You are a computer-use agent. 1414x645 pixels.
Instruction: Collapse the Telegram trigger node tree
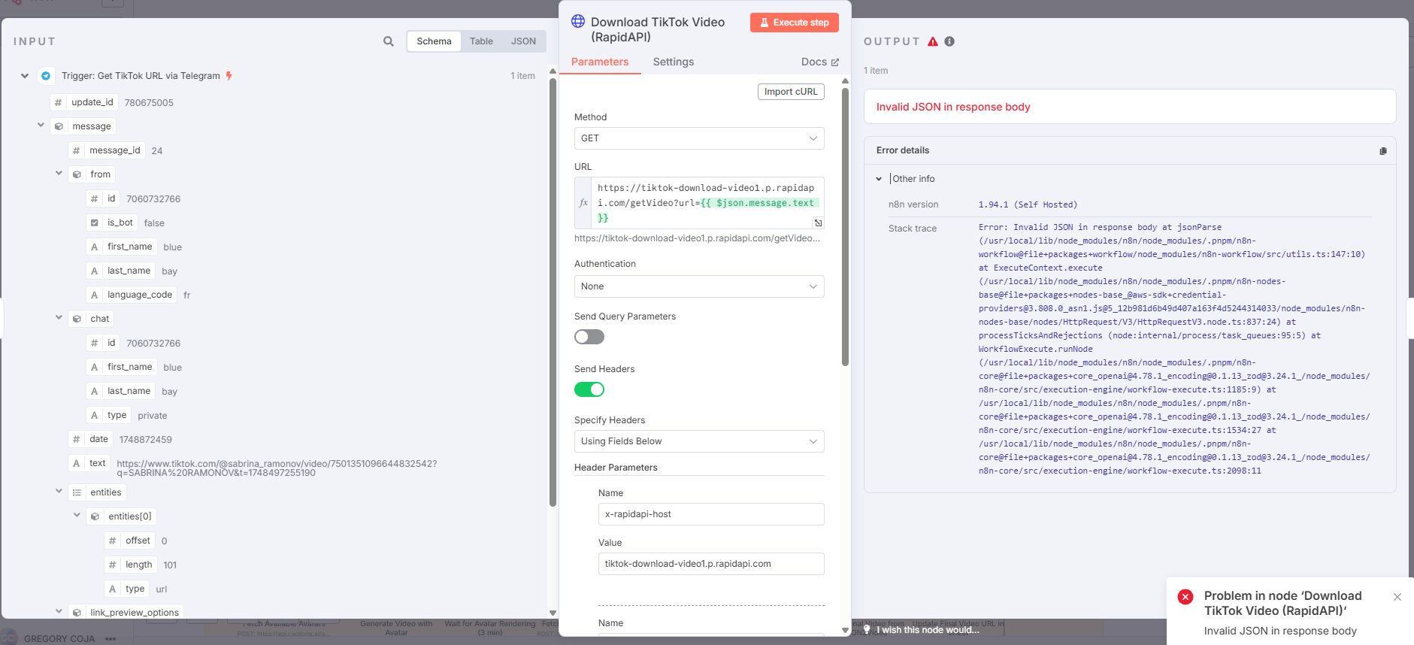point(25,76)
